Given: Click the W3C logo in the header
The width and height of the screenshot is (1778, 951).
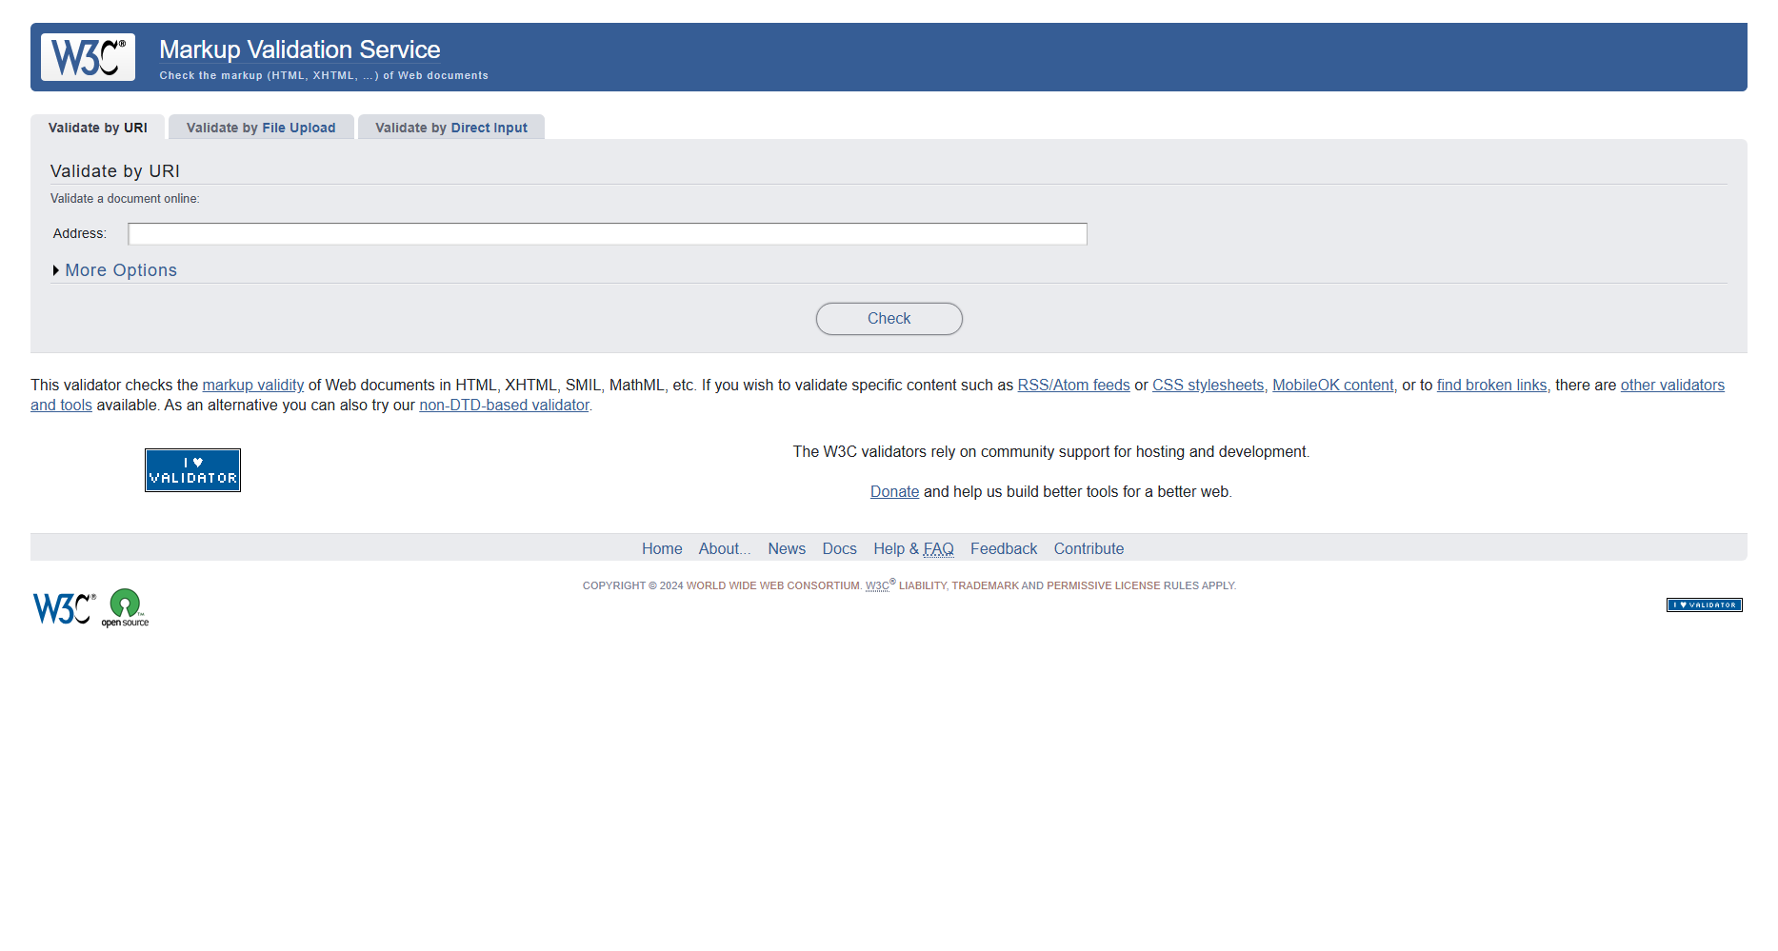Looking at the screenshot, I should 88,57.
